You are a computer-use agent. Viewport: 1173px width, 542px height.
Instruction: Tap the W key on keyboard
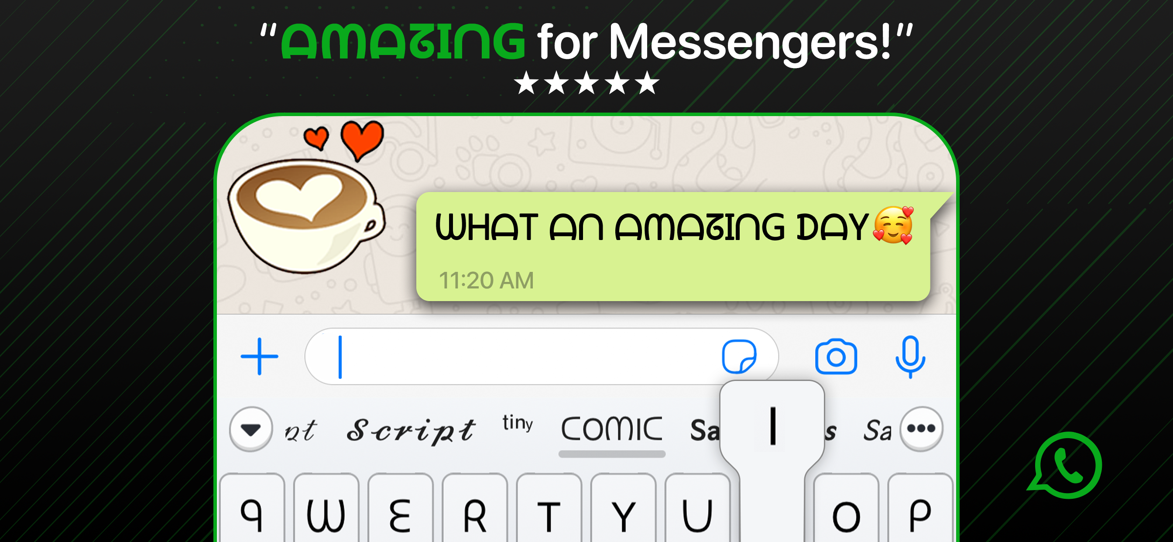coord(326,508)
